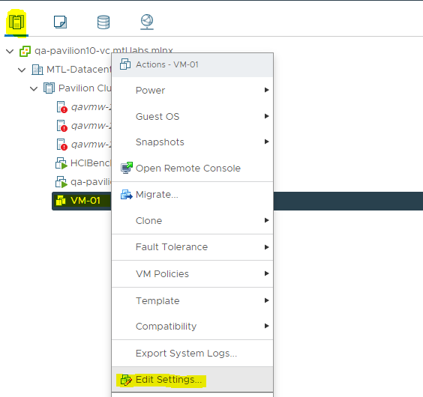Open the Compatibility submenu

click(x=192, y=327)
